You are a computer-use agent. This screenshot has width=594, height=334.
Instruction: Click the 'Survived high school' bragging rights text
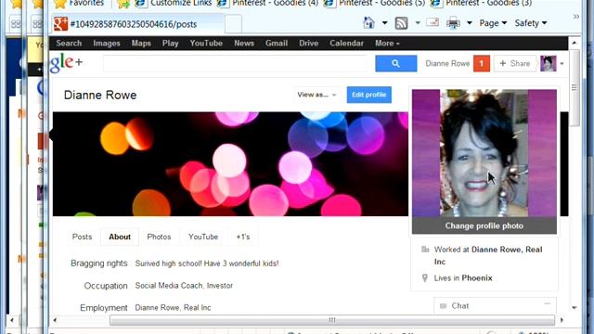click(x=207, y=263)
